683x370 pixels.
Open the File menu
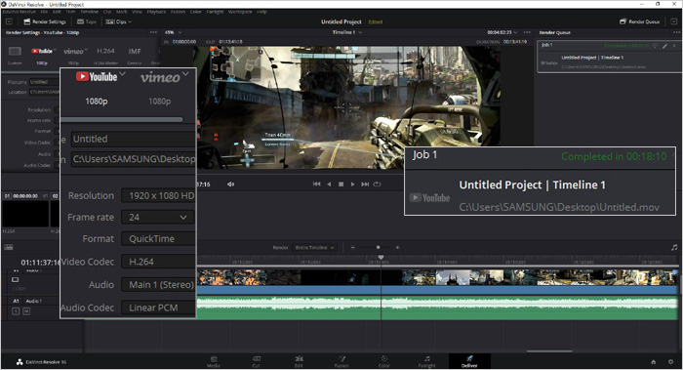click(44, 12)
